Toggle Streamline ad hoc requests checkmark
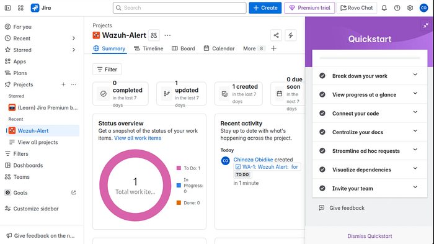The width and height of the screenshot is (434, 244). coord(322,150)
